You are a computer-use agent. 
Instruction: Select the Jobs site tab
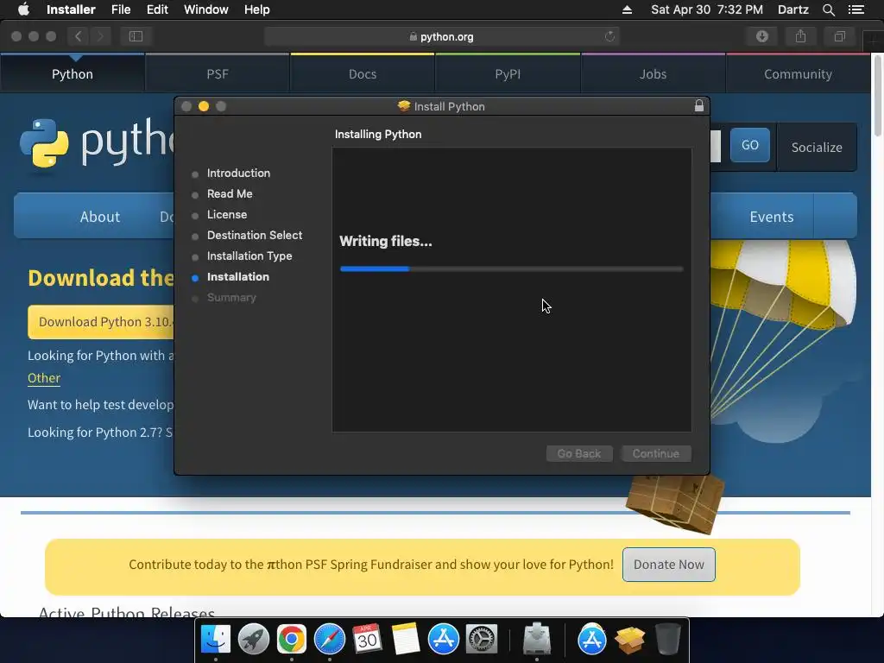click(x=653, y=74)
